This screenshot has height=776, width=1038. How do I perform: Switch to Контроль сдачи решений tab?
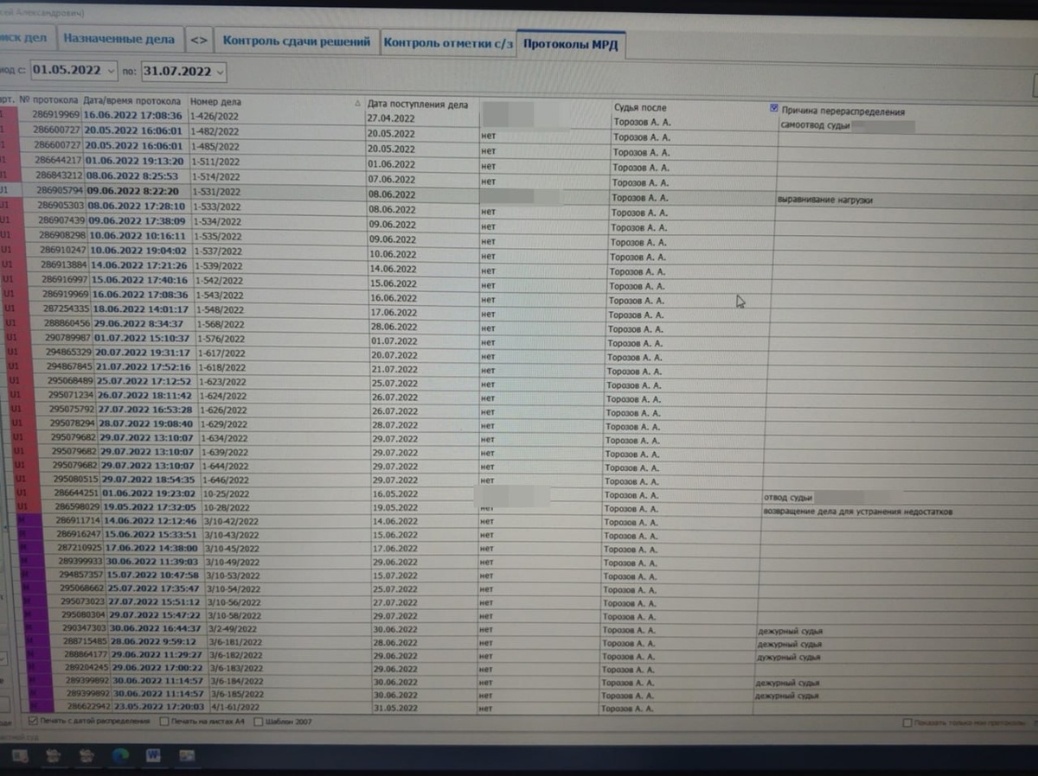pyautogui.click(x=297, y=41)
